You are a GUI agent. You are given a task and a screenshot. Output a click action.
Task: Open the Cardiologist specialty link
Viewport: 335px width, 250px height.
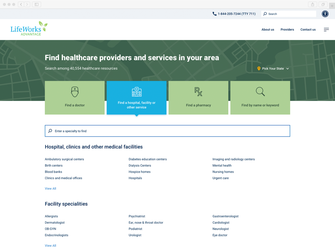coord(221,223)
